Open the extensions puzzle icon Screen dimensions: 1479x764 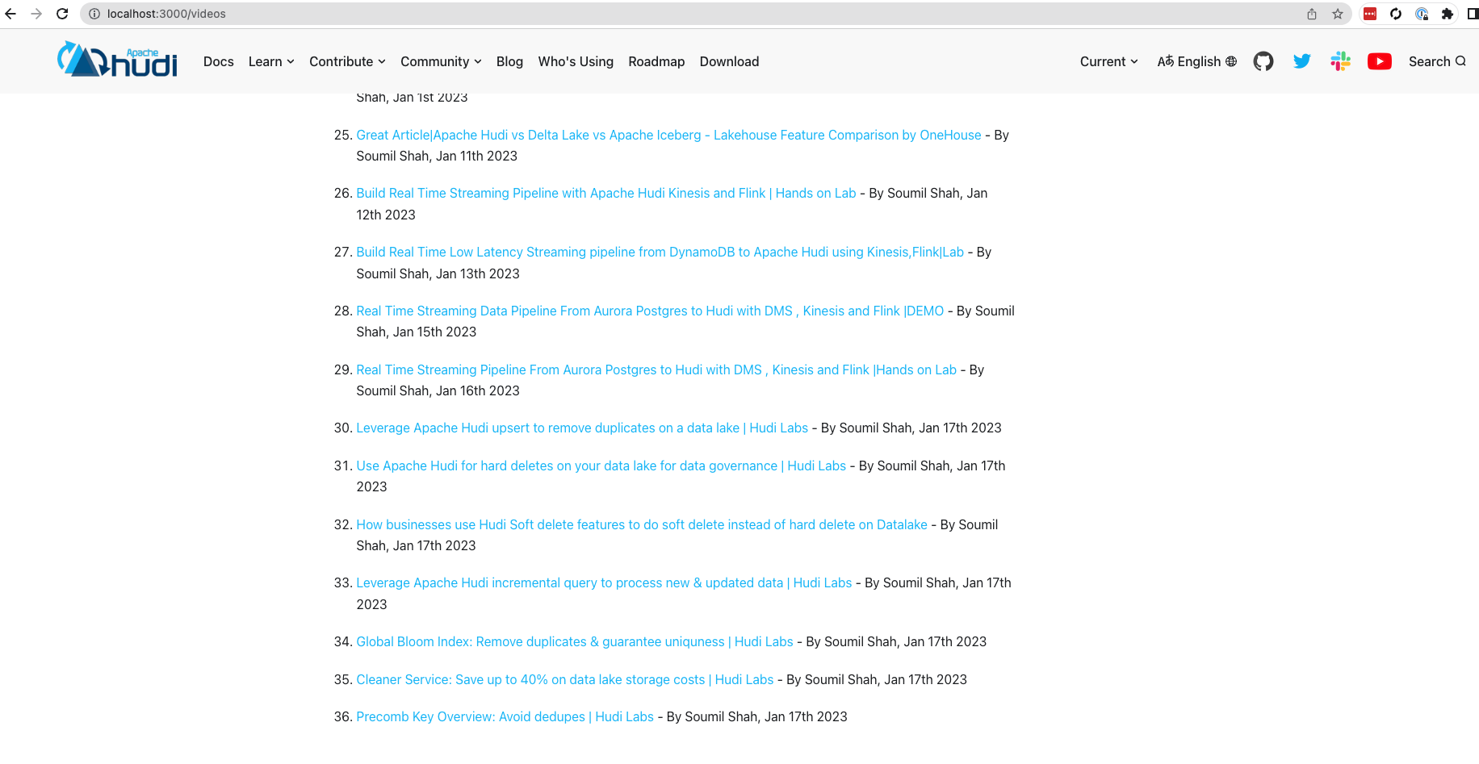[x=1448, y=14]
